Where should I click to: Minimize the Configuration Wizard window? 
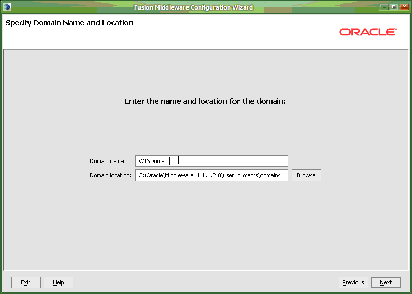pos(384,7)
